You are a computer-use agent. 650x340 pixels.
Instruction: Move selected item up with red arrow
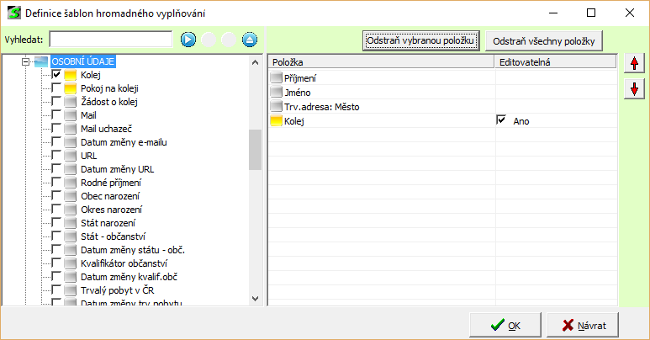634,65
